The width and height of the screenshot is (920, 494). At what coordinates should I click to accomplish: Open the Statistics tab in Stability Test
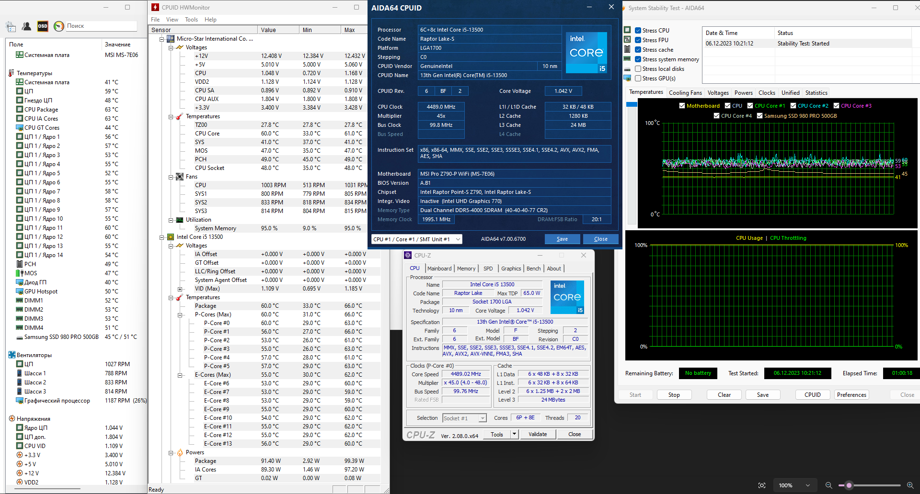tap(816, 93)
